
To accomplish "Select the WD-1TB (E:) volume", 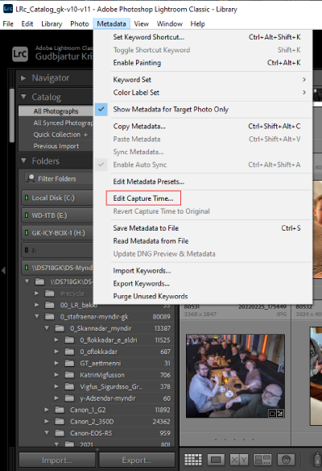I will coord(57,215).
